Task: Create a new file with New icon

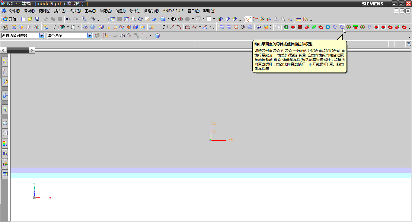Action: click(x=23, y=19)
